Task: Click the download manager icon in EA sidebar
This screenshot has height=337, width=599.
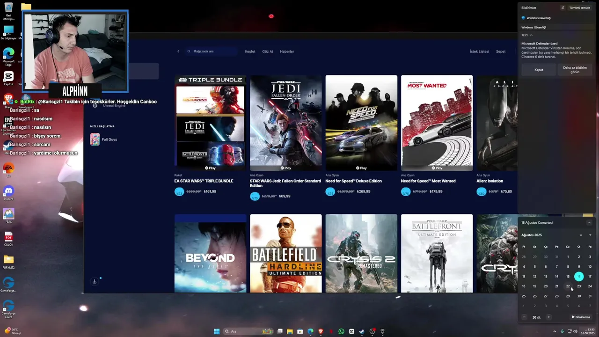Action: 94,281
